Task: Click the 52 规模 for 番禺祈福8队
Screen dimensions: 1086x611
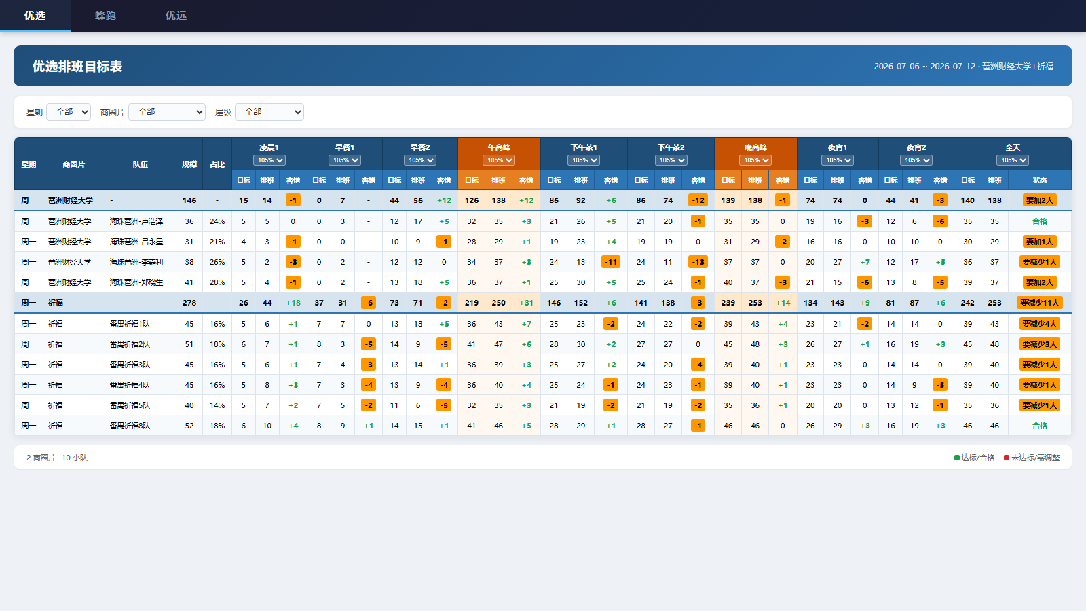Action: [189, 426]
